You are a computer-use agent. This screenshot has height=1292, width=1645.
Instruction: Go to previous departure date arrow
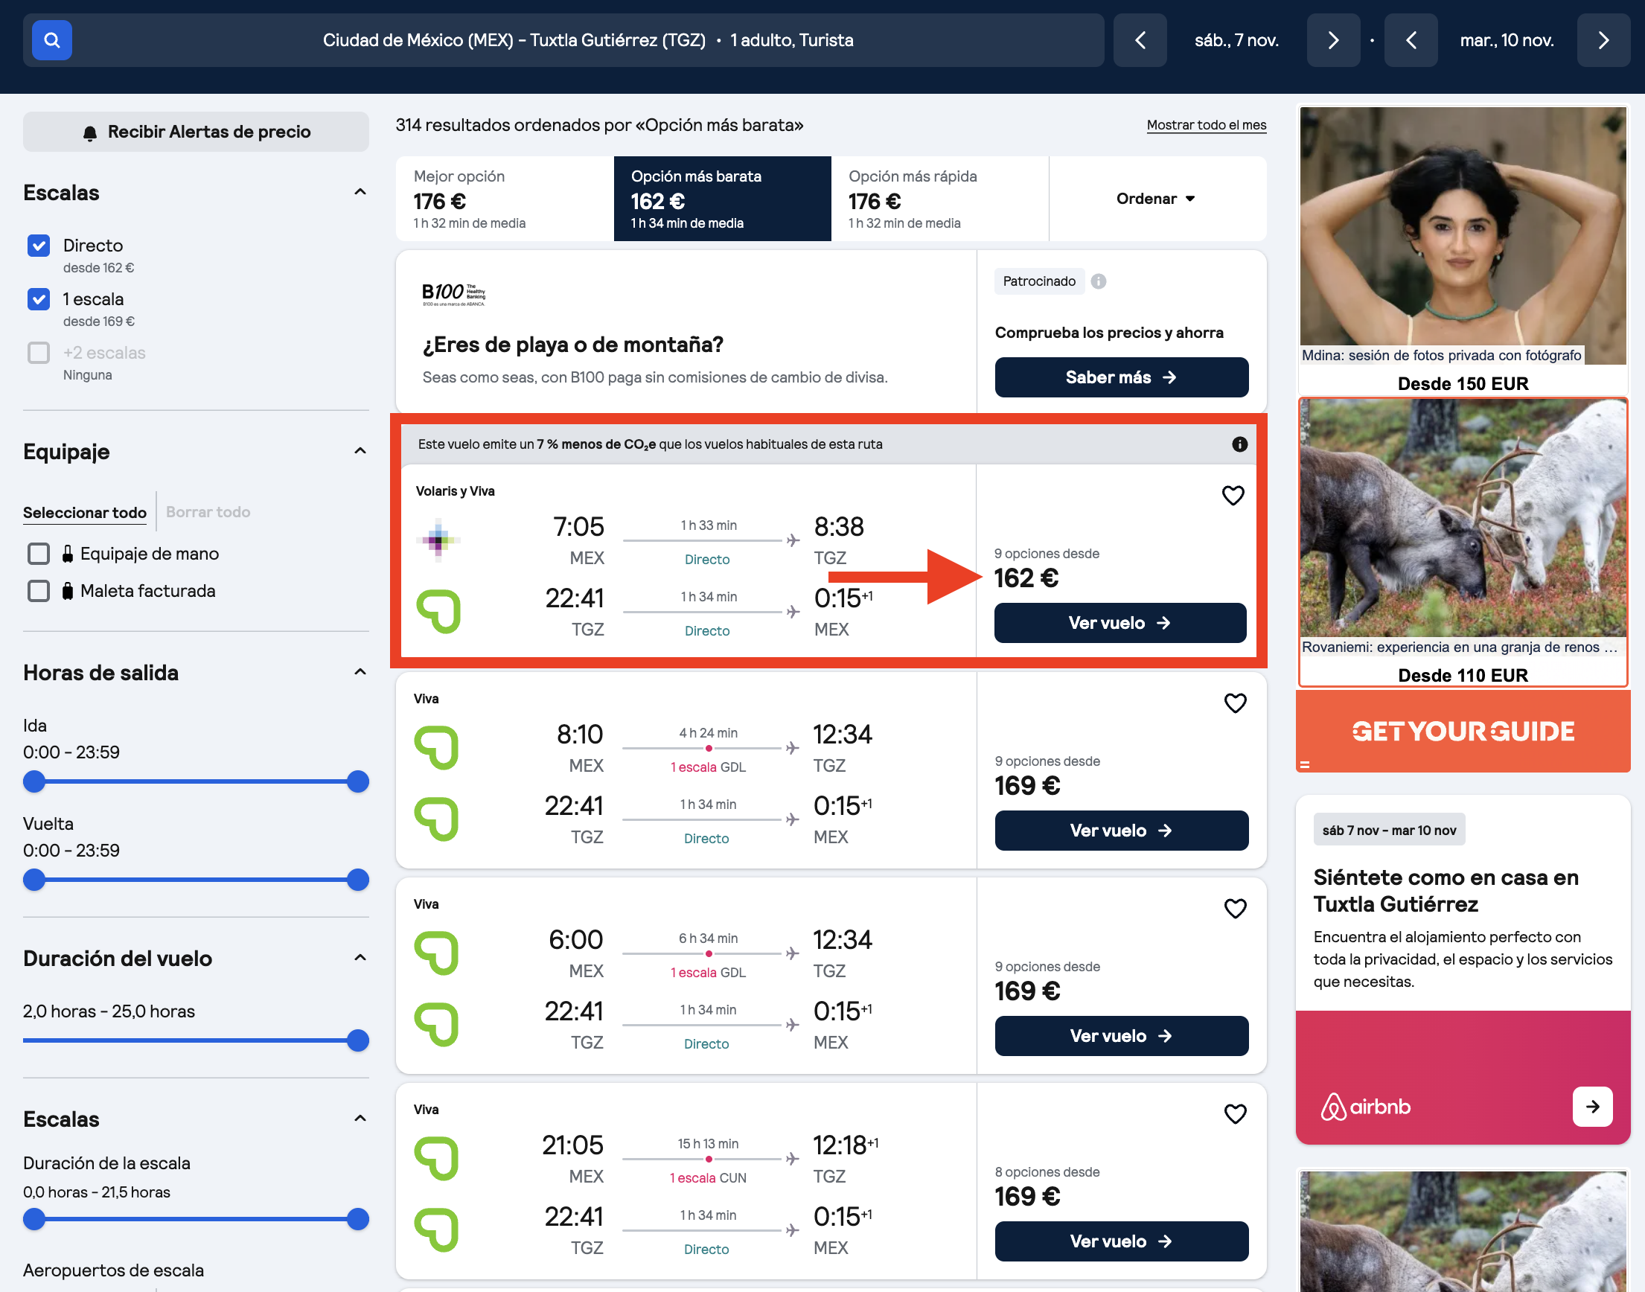[1140, 40]
